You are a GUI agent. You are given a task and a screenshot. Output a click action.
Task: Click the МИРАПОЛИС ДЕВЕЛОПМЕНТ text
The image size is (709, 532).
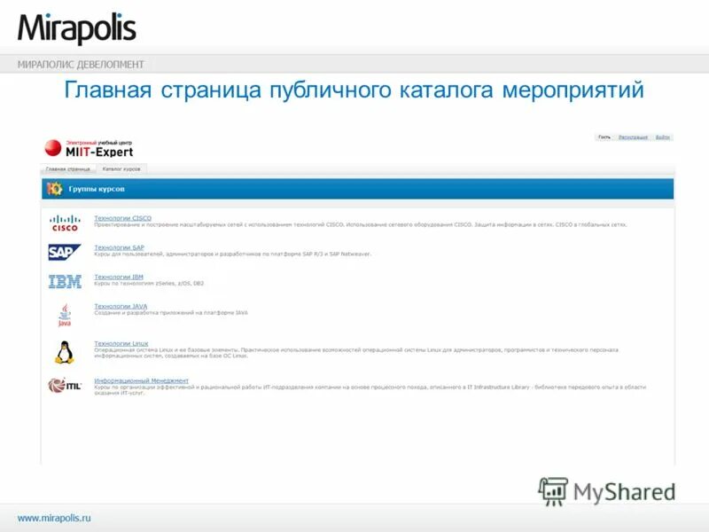click(x=81, y=65)
